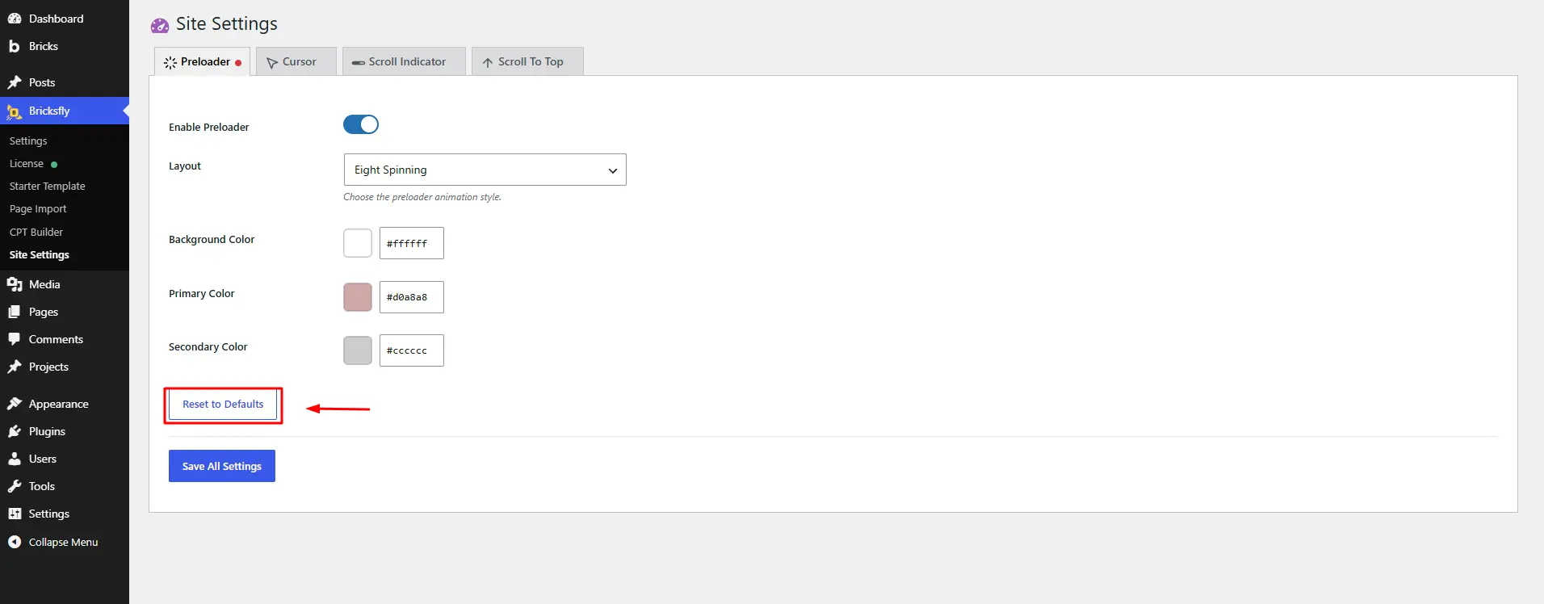Image resolution: width=1544 pixels, height=604 pixels.
Task: Click the Collapse Menu arrow icon
Action: click(x=15, y=542)
